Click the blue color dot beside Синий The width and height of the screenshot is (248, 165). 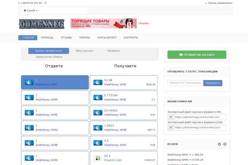pos(25,11)
